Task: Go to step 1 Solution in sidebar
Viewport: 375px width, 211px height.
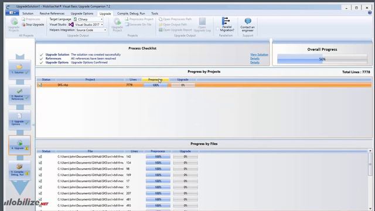Action: click(19, 69)
